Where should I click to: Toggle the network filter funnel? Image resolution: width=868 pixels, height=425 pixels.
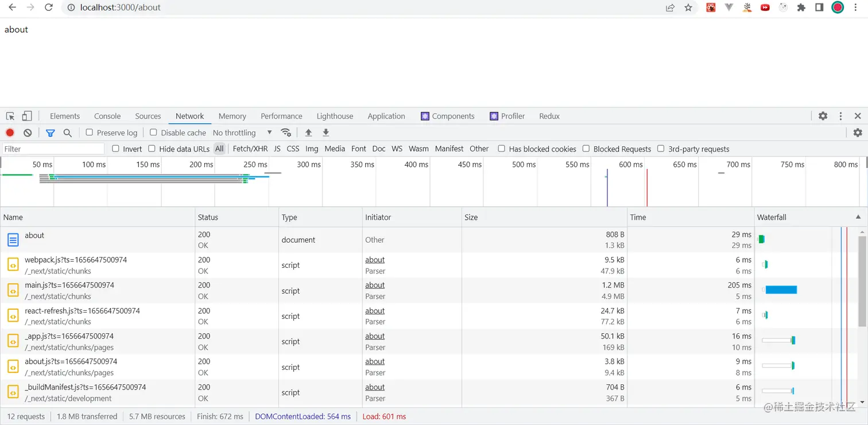(x=51, y=132)
